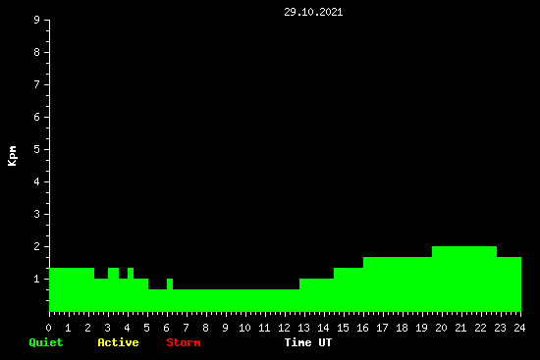Click the Kp value 2 axis label

coord(37,246)
